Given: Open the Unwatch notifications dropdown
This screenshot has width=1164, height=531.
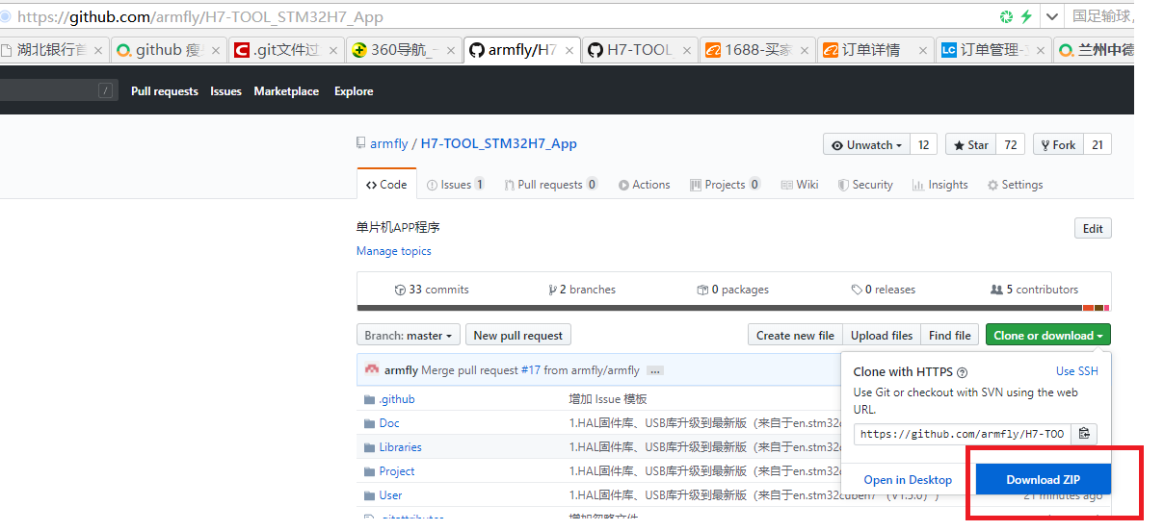Looking at the screenshot, I should coord(866,145).
